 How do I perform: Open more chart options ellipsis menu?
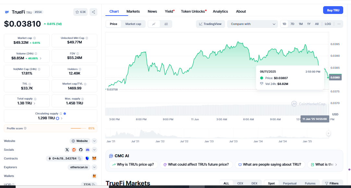(339, 24)
